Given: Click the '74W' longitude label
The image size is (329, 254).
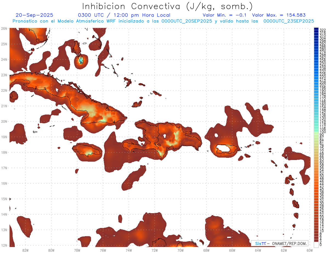Looking at the screenshot, I should click(129, 250).
